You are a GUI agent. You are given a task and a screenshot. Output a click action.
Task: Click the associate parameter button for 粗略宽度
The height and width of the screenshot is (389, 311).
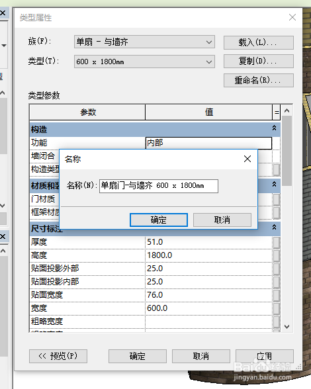[277, 322]
